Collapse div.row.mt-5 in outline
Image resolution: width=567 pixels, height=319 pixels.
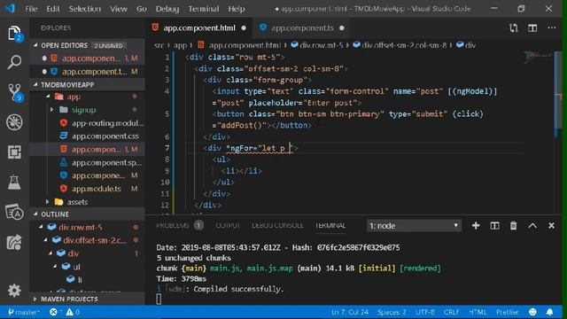click(x=41, y=227)
